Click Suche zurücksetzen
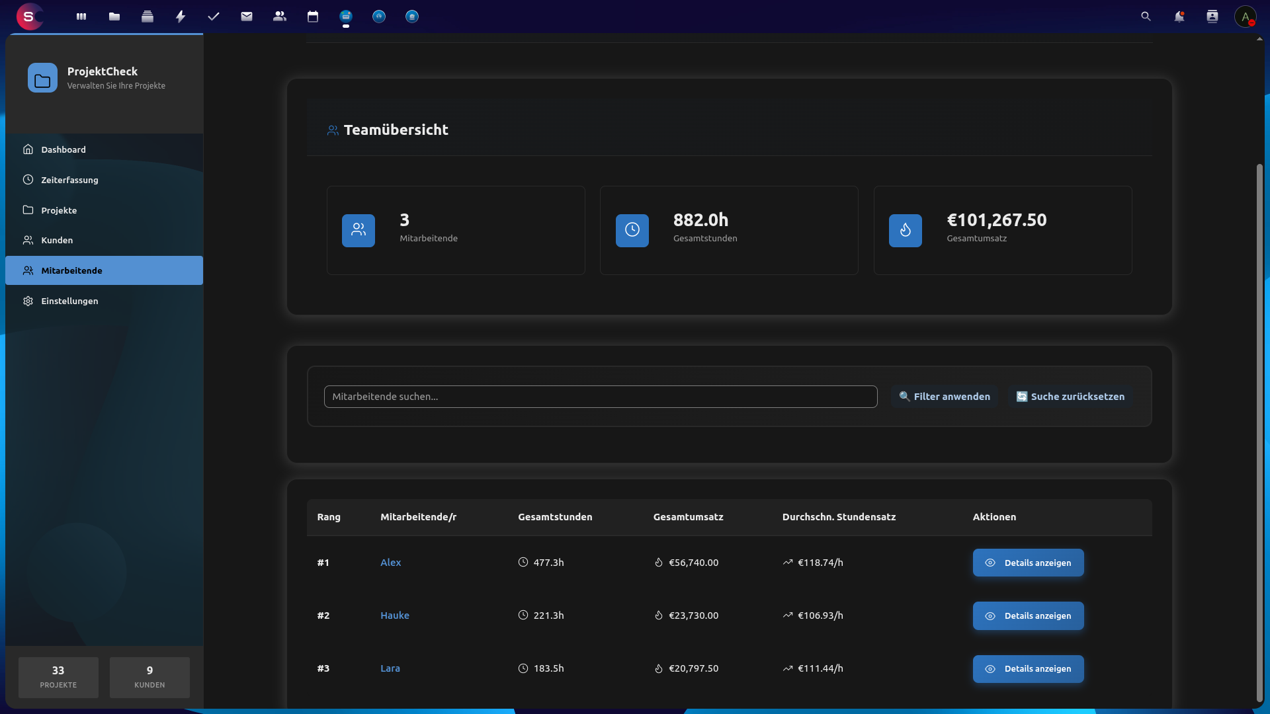Image resolution: width=1270 pixels, height=714 pixels. click(x=1070, y=397)
